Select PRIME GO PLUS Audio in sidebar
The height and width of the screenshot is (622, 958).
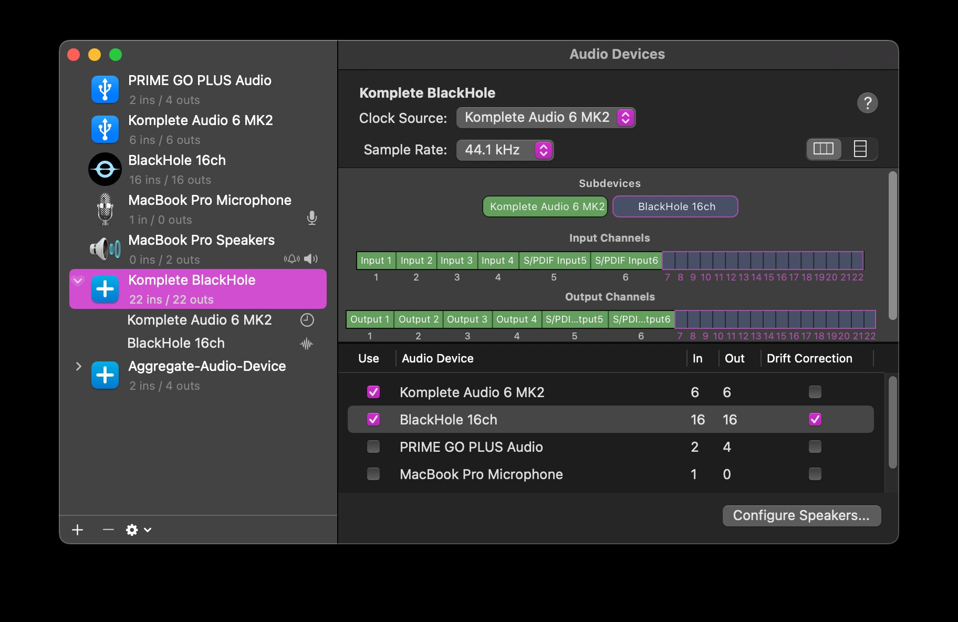tap(200, 89)
